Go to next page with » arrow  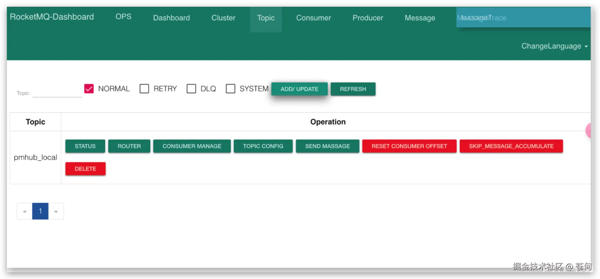coord(56,211)
